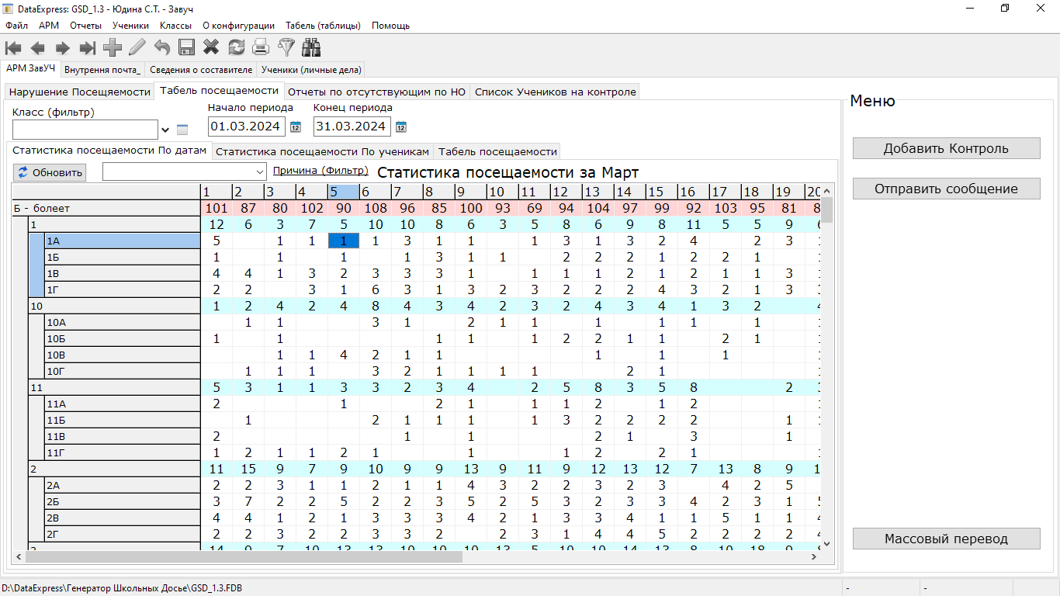Screen dimensions: 1060x596
Task: Click the Конец периода date field
Action: (352, 126)
